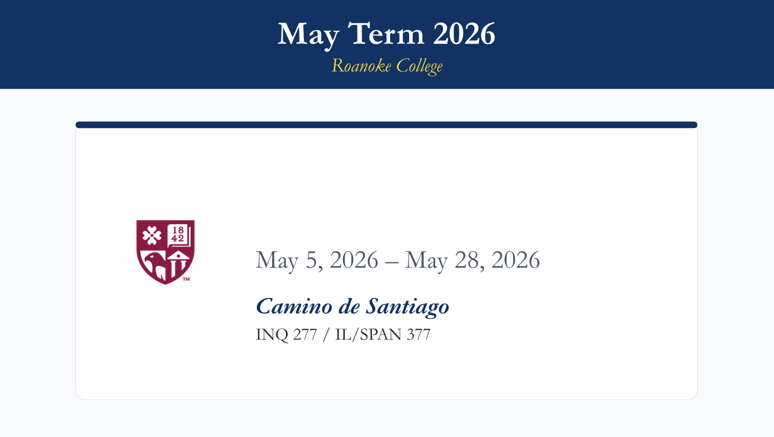Click the yellow "Roanoke College" subtitle
This screenshot has height=437, width=774.
(x=386, y=66)
